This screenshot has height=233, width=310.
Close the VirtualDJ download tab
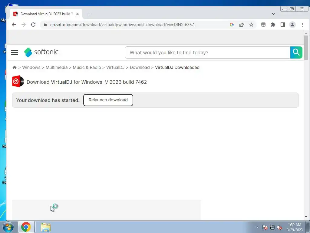77,14
